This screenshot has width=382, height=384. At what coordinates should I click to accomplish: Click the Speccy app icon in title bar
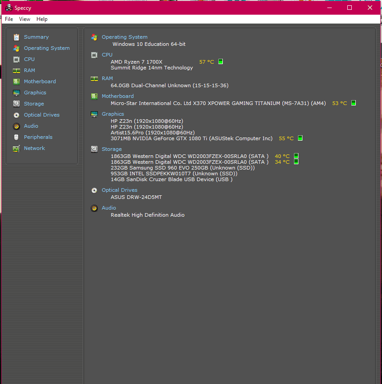(9, 8)
